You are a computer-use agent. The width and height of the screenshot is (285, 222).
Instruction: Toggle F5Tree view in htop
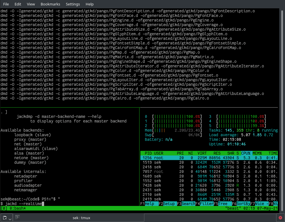(222, 204)
